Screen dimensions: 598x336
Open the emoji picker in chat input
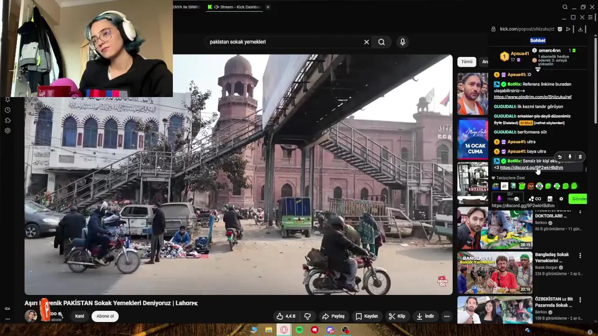[x=516, y=199]
